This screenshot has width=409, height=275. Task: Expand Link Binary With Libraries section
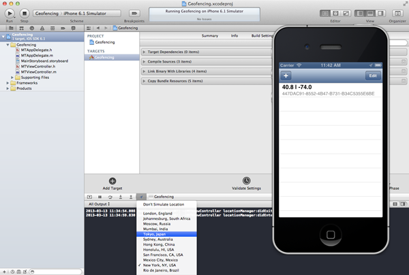tap(144, 71)
